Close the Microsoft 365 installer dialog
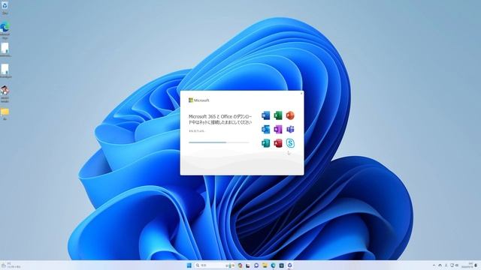 (x=301, y=93)
